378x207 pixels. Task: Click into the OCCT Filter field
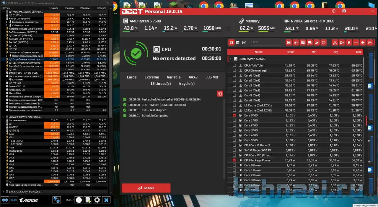(265, 42)
